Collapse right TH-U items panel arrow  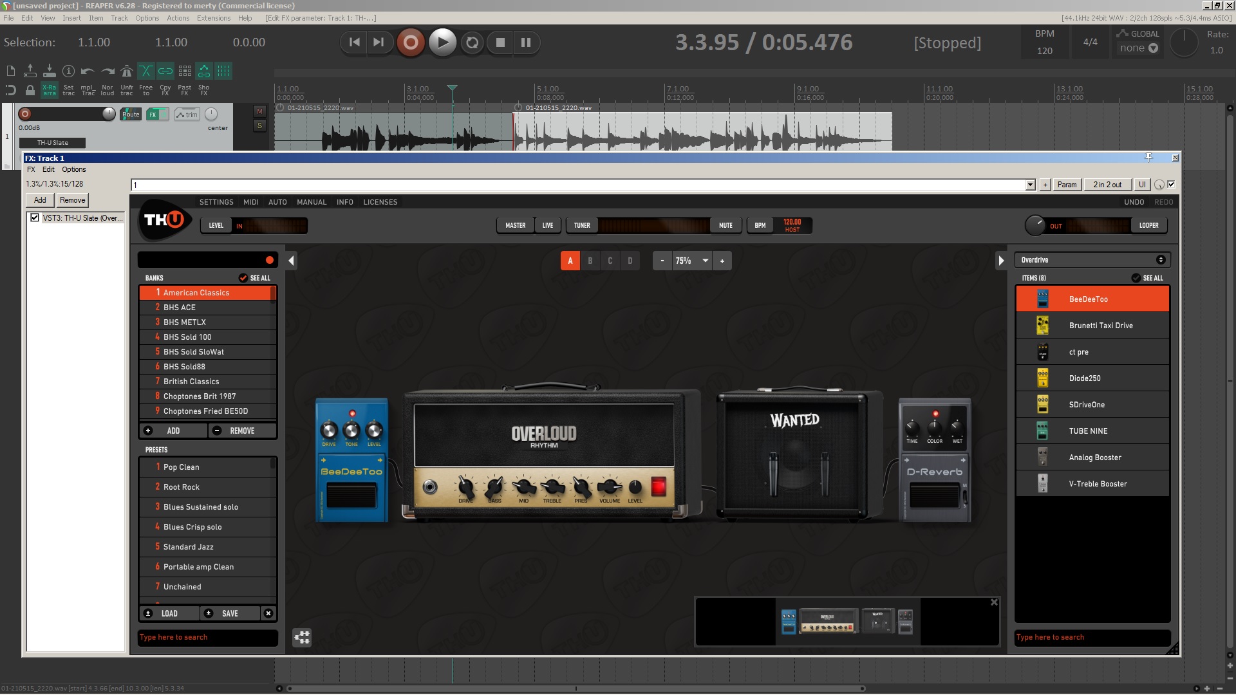coord(1001,261)
